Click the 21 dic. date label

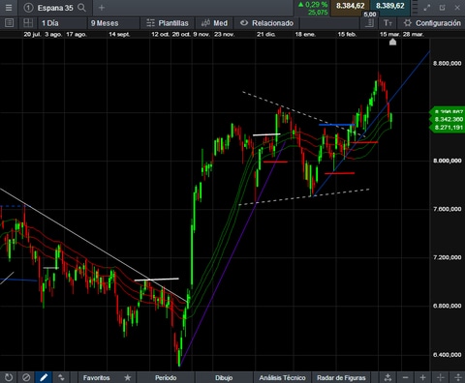point(266,34)
